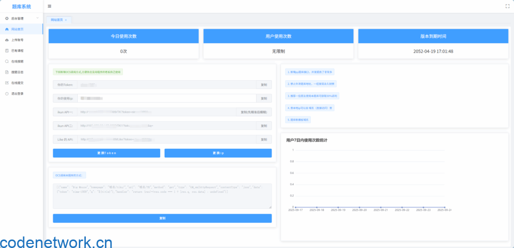Toggle fullscreen mode icon at top right
This screenshot has height=248, width=514.
point(507,6)
